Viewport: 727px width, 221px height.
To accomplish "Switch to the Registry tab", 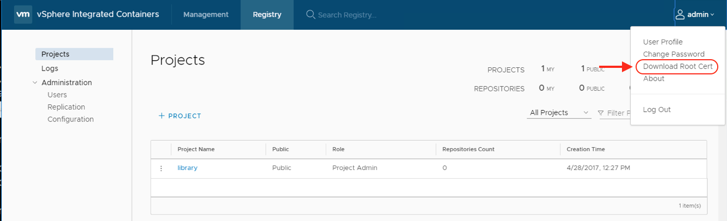I will [267, 15].
